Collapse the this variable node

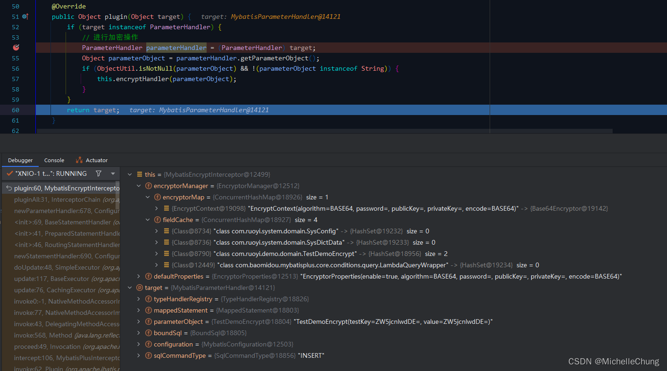coord(130,174)
